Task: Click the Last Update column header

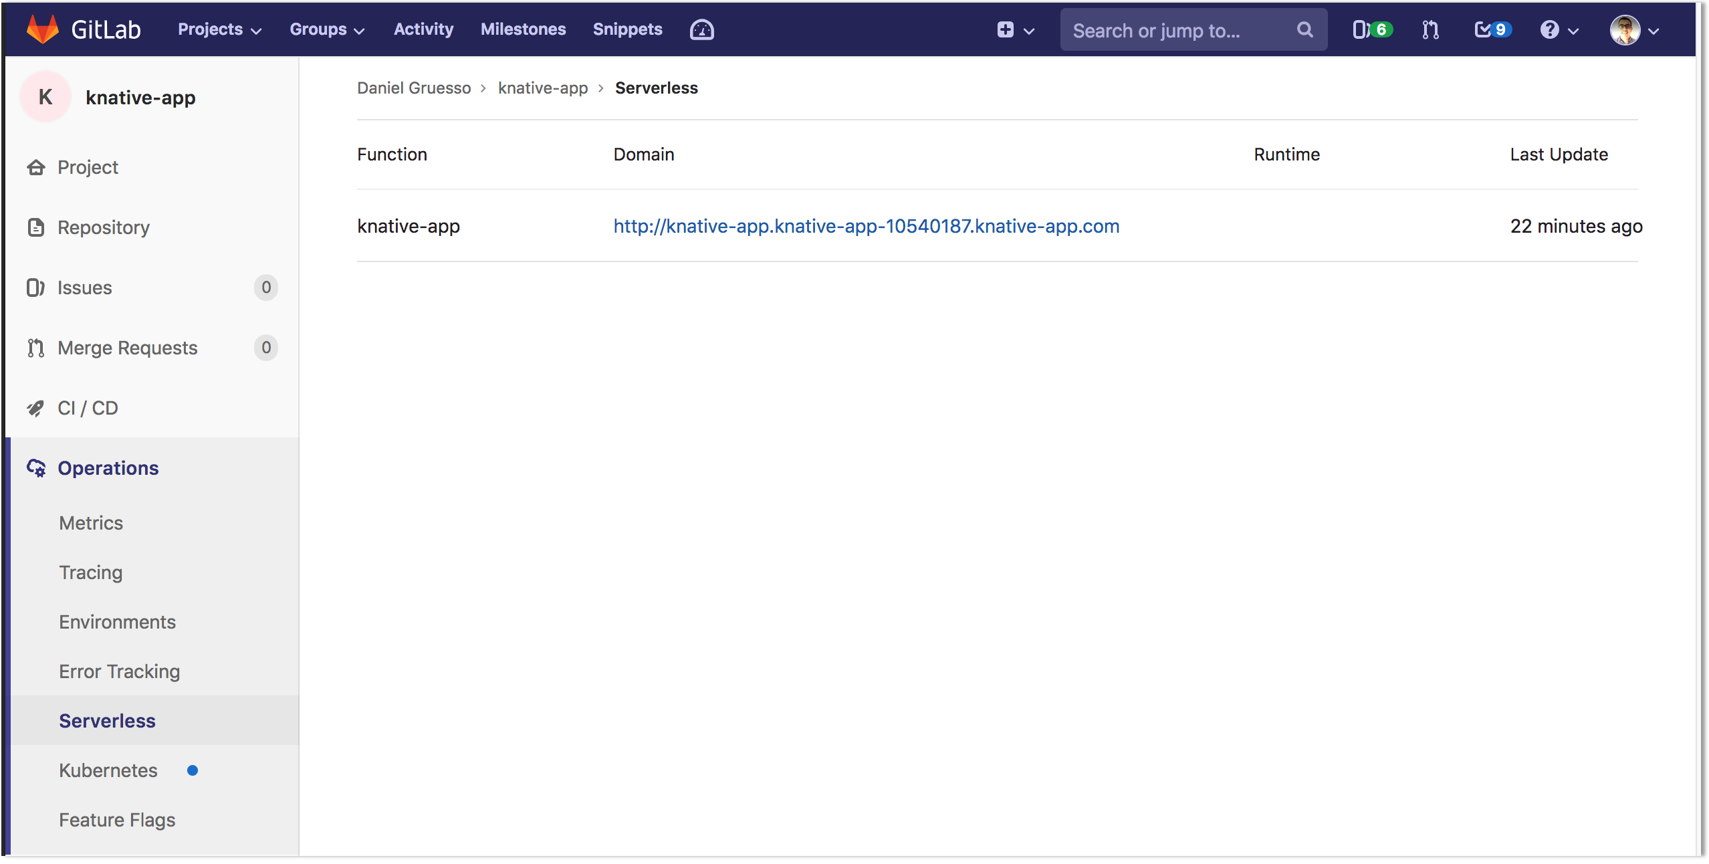Action: (1559, 154)
